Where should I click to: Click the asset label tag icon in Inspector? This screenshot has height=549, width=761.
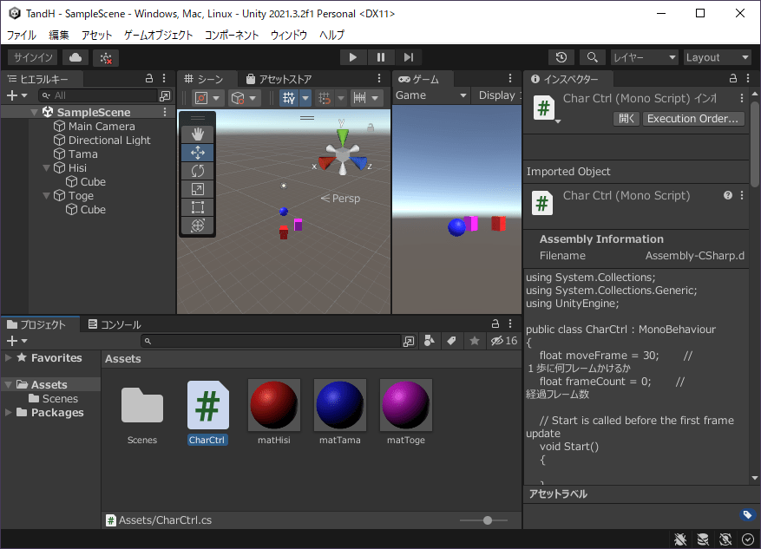tap(747, 514)
